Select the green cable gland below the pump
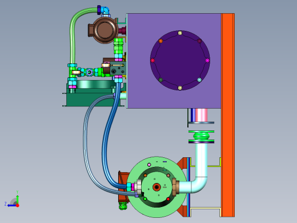This screenshot has height=223, width=297. click(x=123, y=206)
